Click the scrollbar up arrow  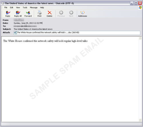click(x=140, y=38)
